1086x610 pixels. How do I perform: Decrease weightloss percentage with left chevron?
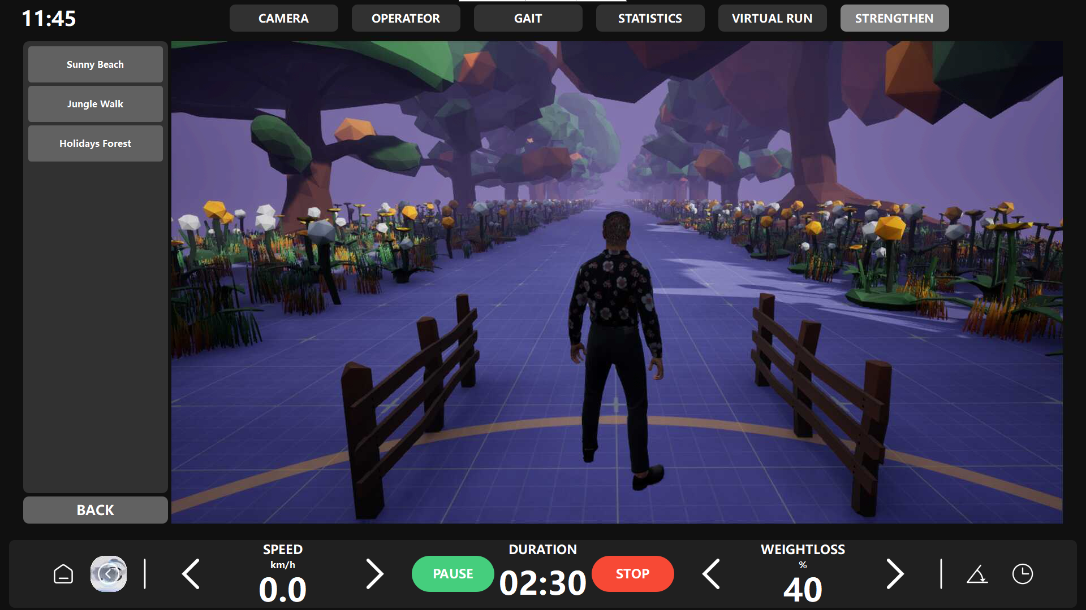[x=711, y=574]
